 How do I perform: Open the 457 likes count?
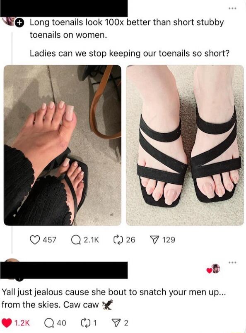point(50,240)
